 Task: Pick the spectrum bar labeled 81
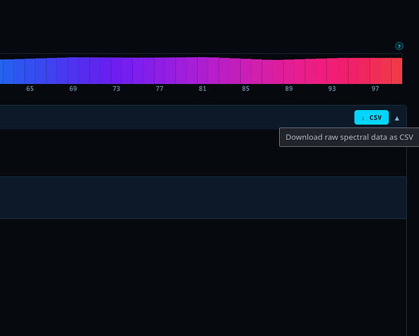pyautogui.click(x=203, y=71)
